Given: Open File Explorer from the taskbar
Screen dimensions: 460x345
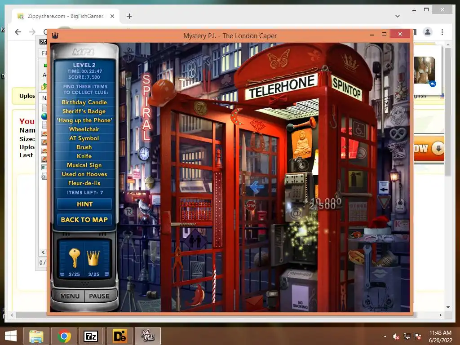Looking at the screenshot, I should pos(36,336).
